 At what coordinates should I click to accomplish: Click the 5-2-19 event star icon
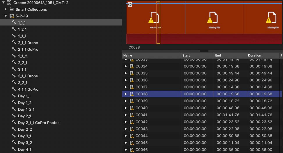click(12, 16)
